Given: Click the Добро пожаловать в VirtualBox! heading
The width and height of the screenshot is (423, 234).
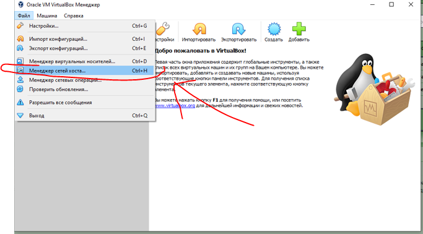Looking at the screenshot, I should pos(201,51).
